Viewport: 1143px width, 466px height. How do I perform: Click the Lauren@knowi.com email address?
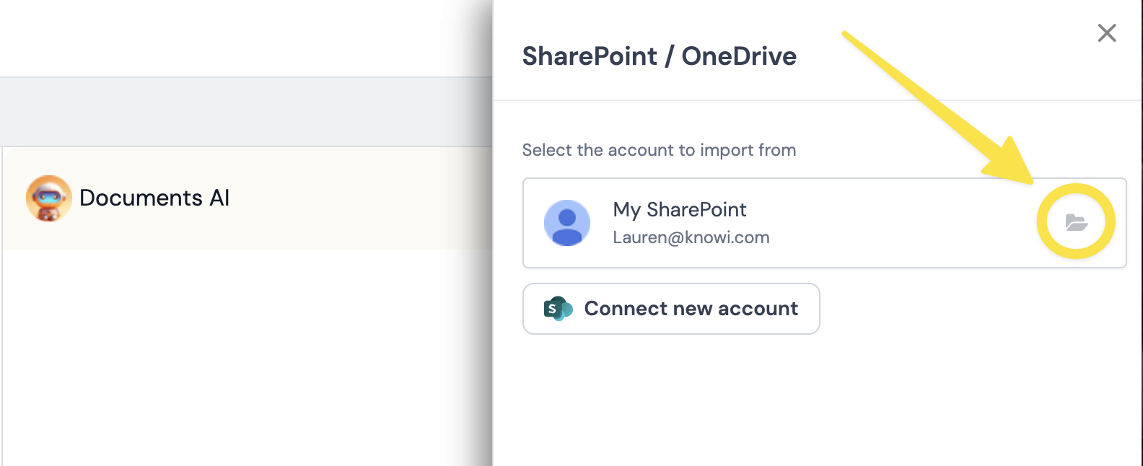[691, 238]
